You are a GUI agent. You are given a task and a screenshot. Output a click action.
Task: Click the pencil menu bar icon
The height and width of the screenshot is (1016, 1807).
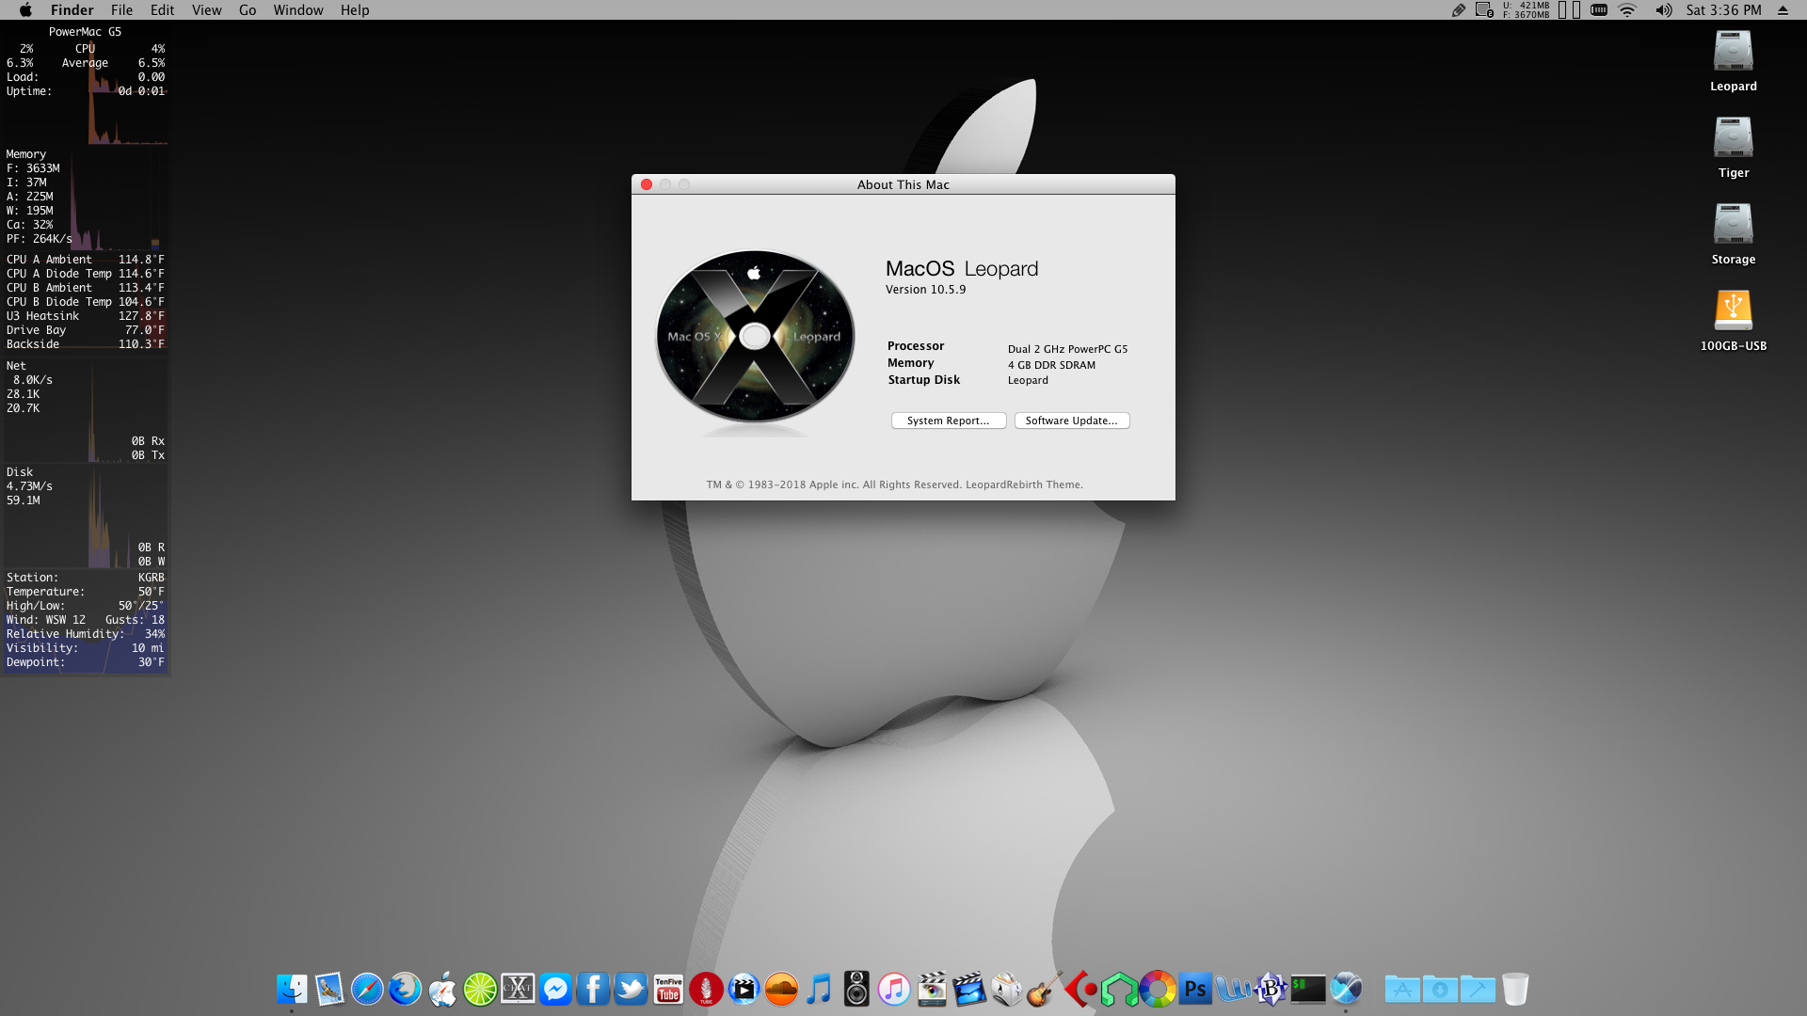click(1459, 10)
